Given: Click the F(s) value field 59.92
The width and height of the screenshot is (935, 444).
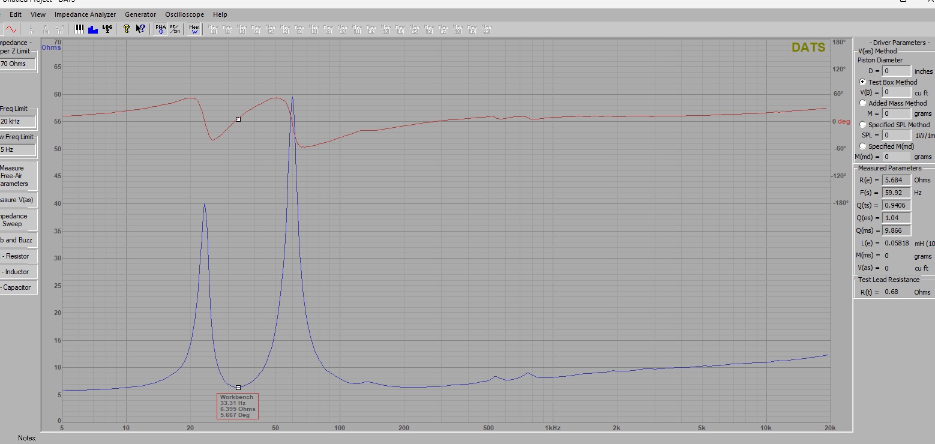Looking at the screenshot, I should [897, 193].
